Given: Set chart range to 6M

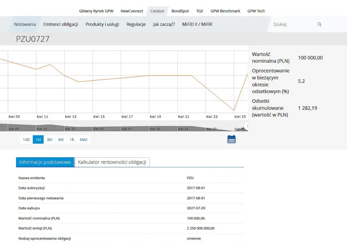Looking at the screenshot, I should click(x=61, y=140).
